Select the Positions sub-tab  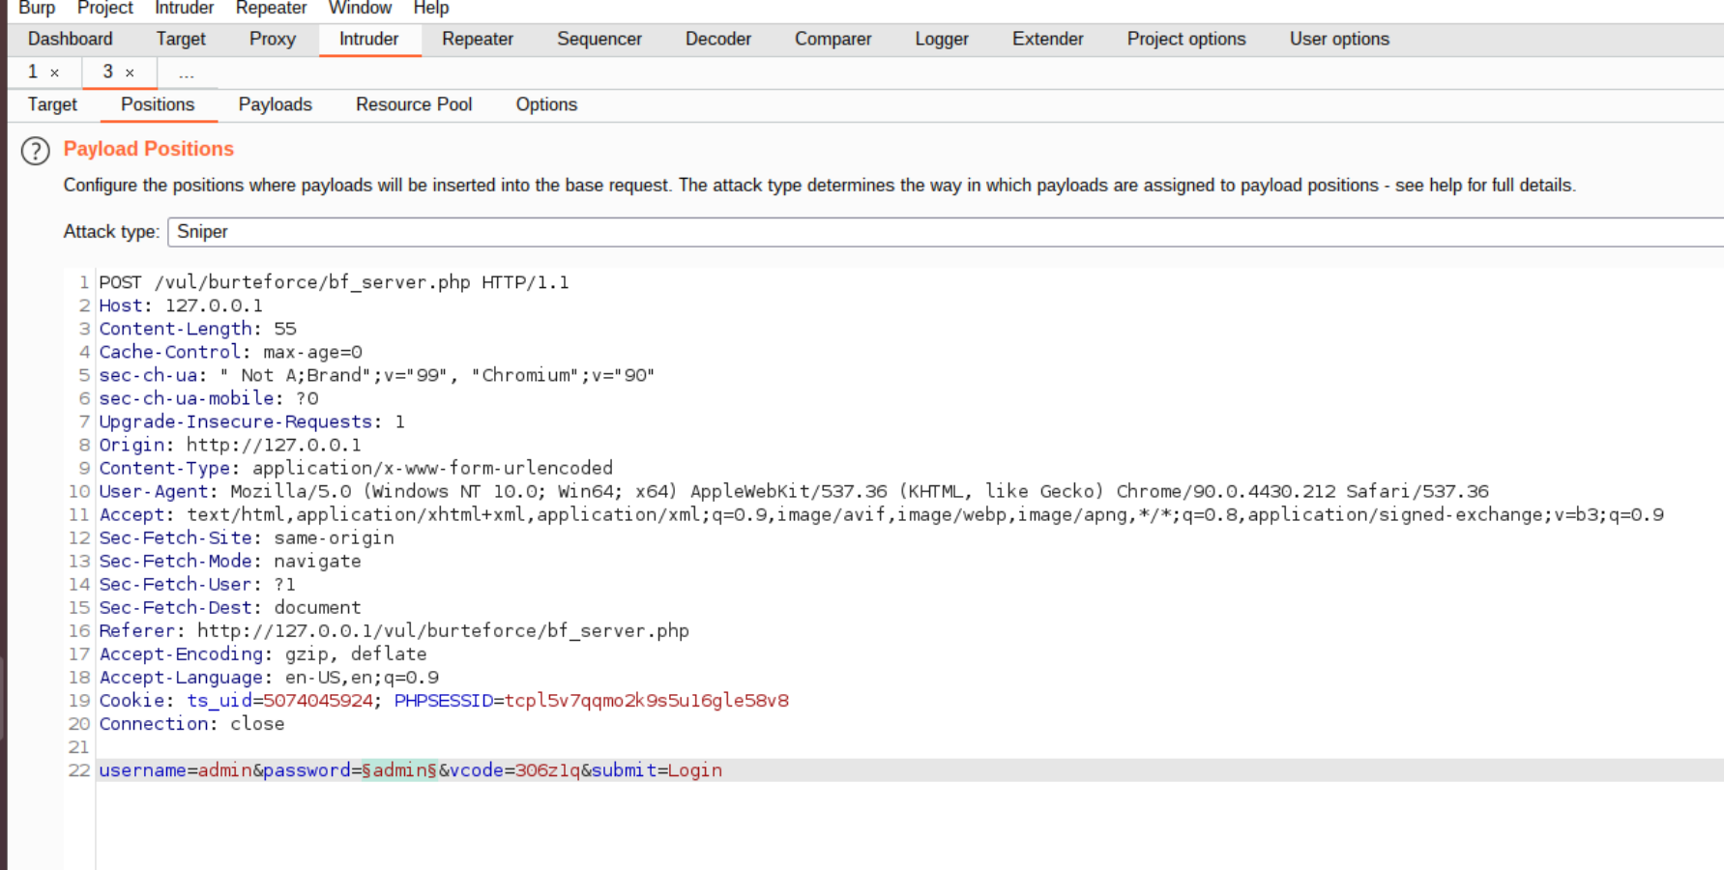coord(158,104)
